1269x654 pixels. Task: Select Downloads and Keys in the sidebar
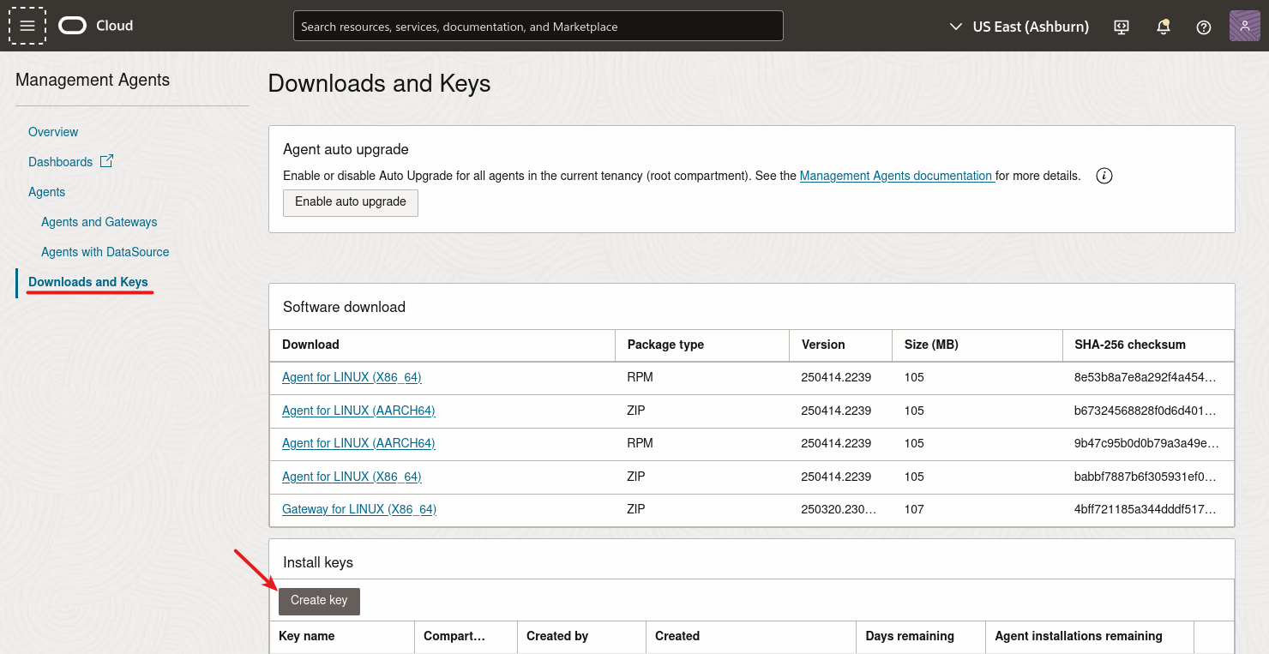tap(89, 281)
